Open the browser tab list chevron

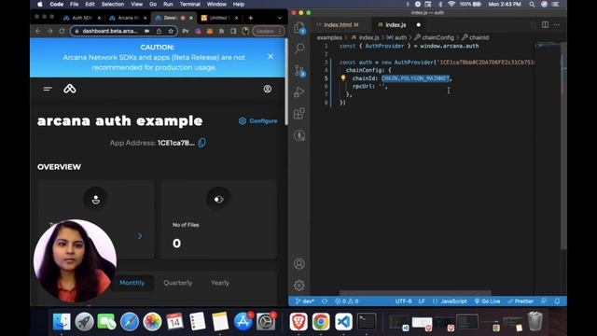click(x=280, y=18)
